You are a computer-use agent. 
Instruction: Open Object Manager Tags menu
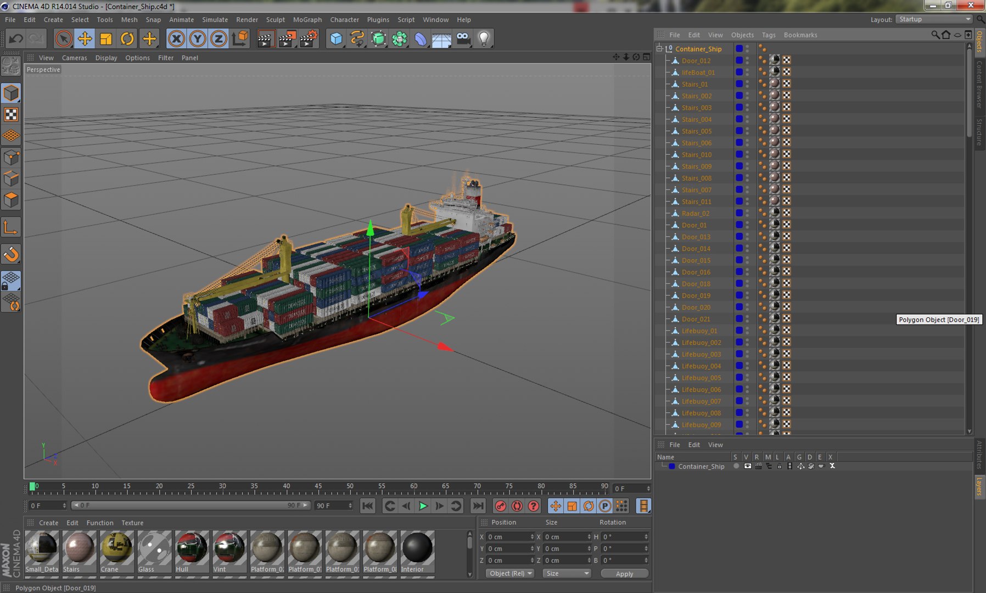click(769, 35)
